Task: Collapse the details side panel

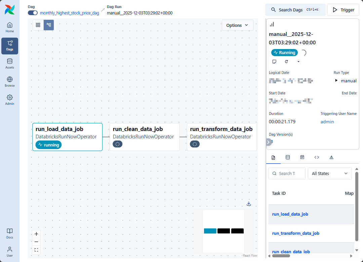Action: coord(268,142)
